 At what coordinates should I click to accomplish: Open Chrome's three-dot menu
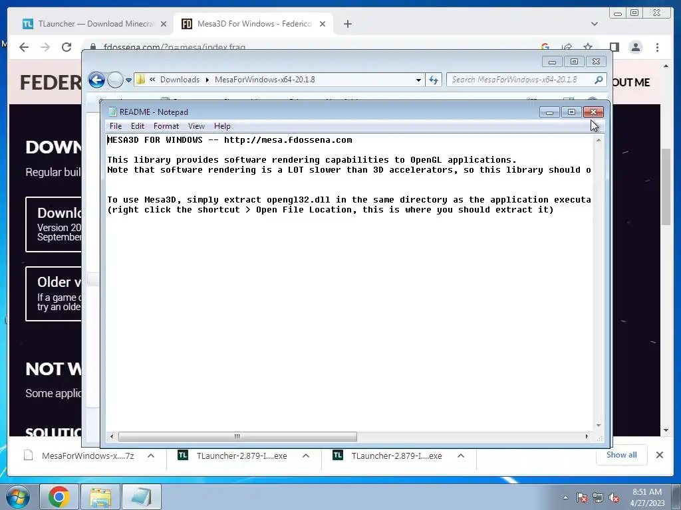pyautogui.click(x=657, y=47)
